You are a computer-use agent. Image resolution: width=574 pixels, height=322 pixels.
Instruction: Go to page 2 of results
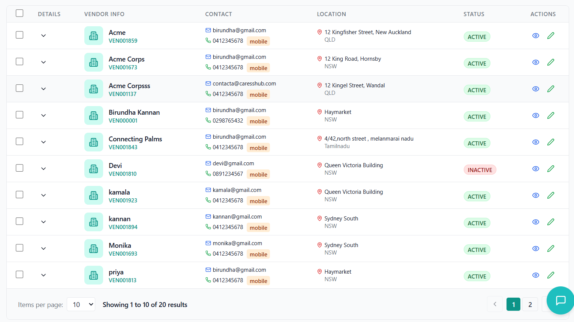point(530,304)
